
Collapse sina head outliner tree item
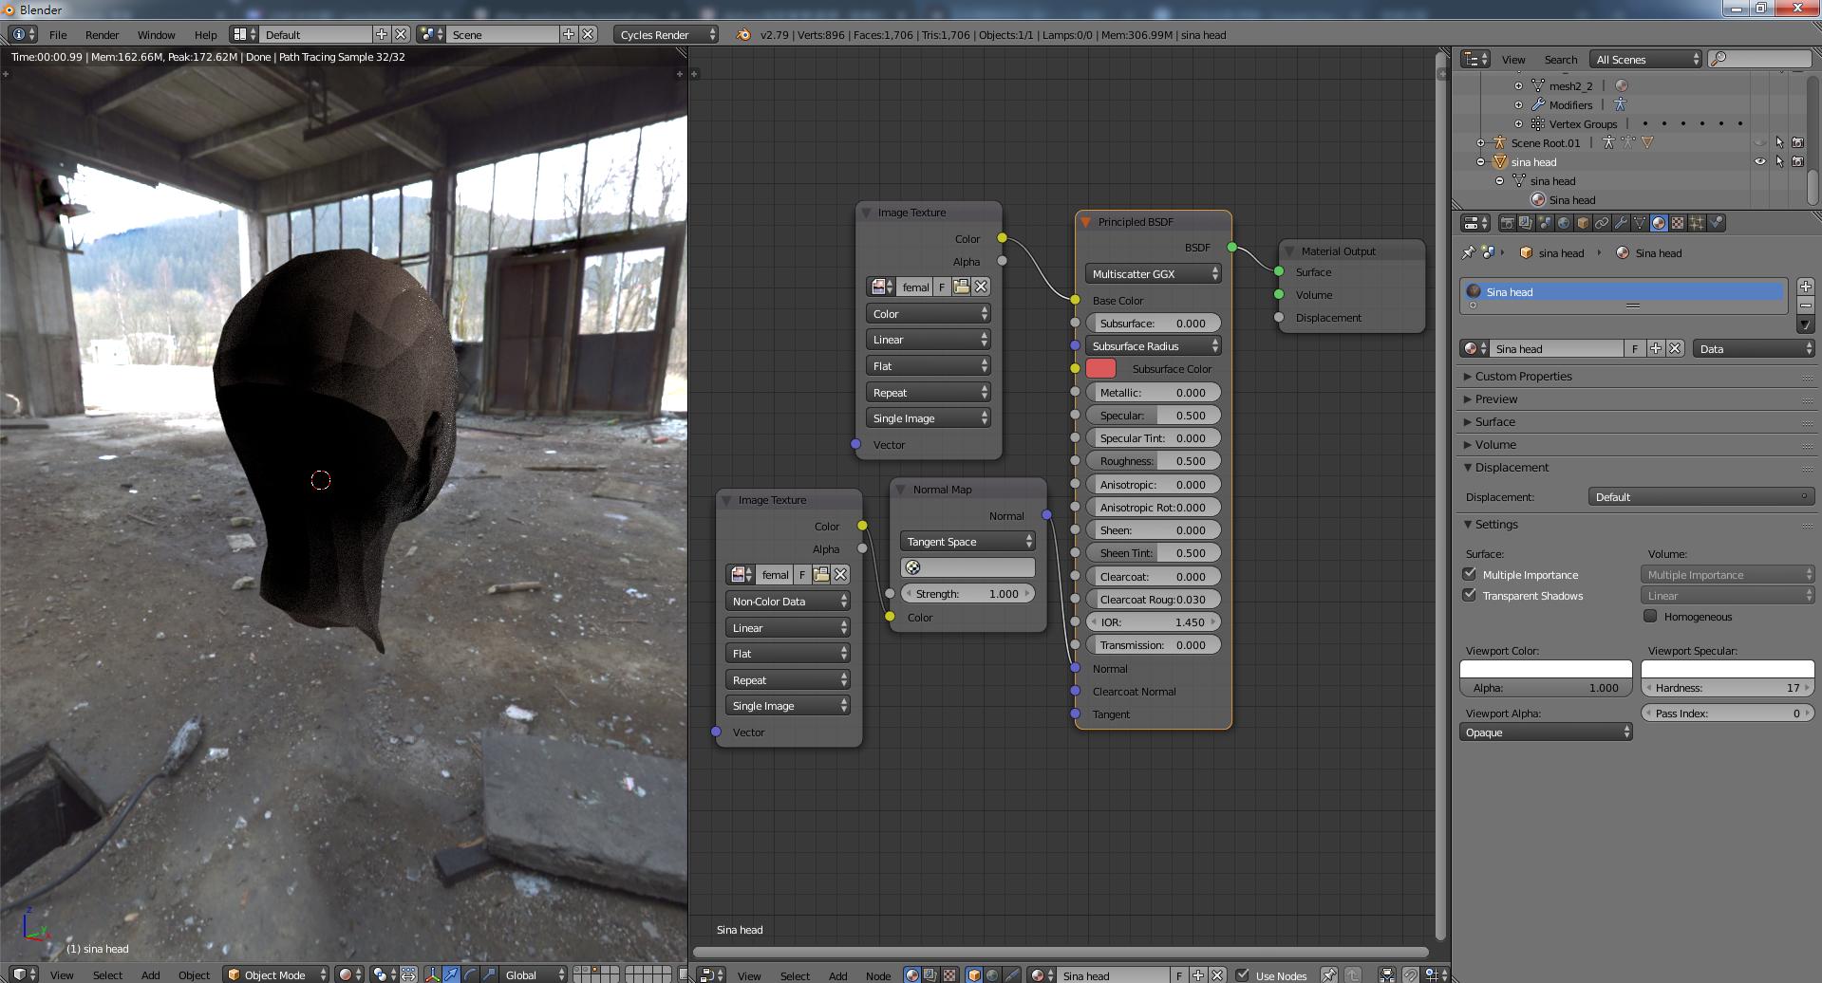1480,161
